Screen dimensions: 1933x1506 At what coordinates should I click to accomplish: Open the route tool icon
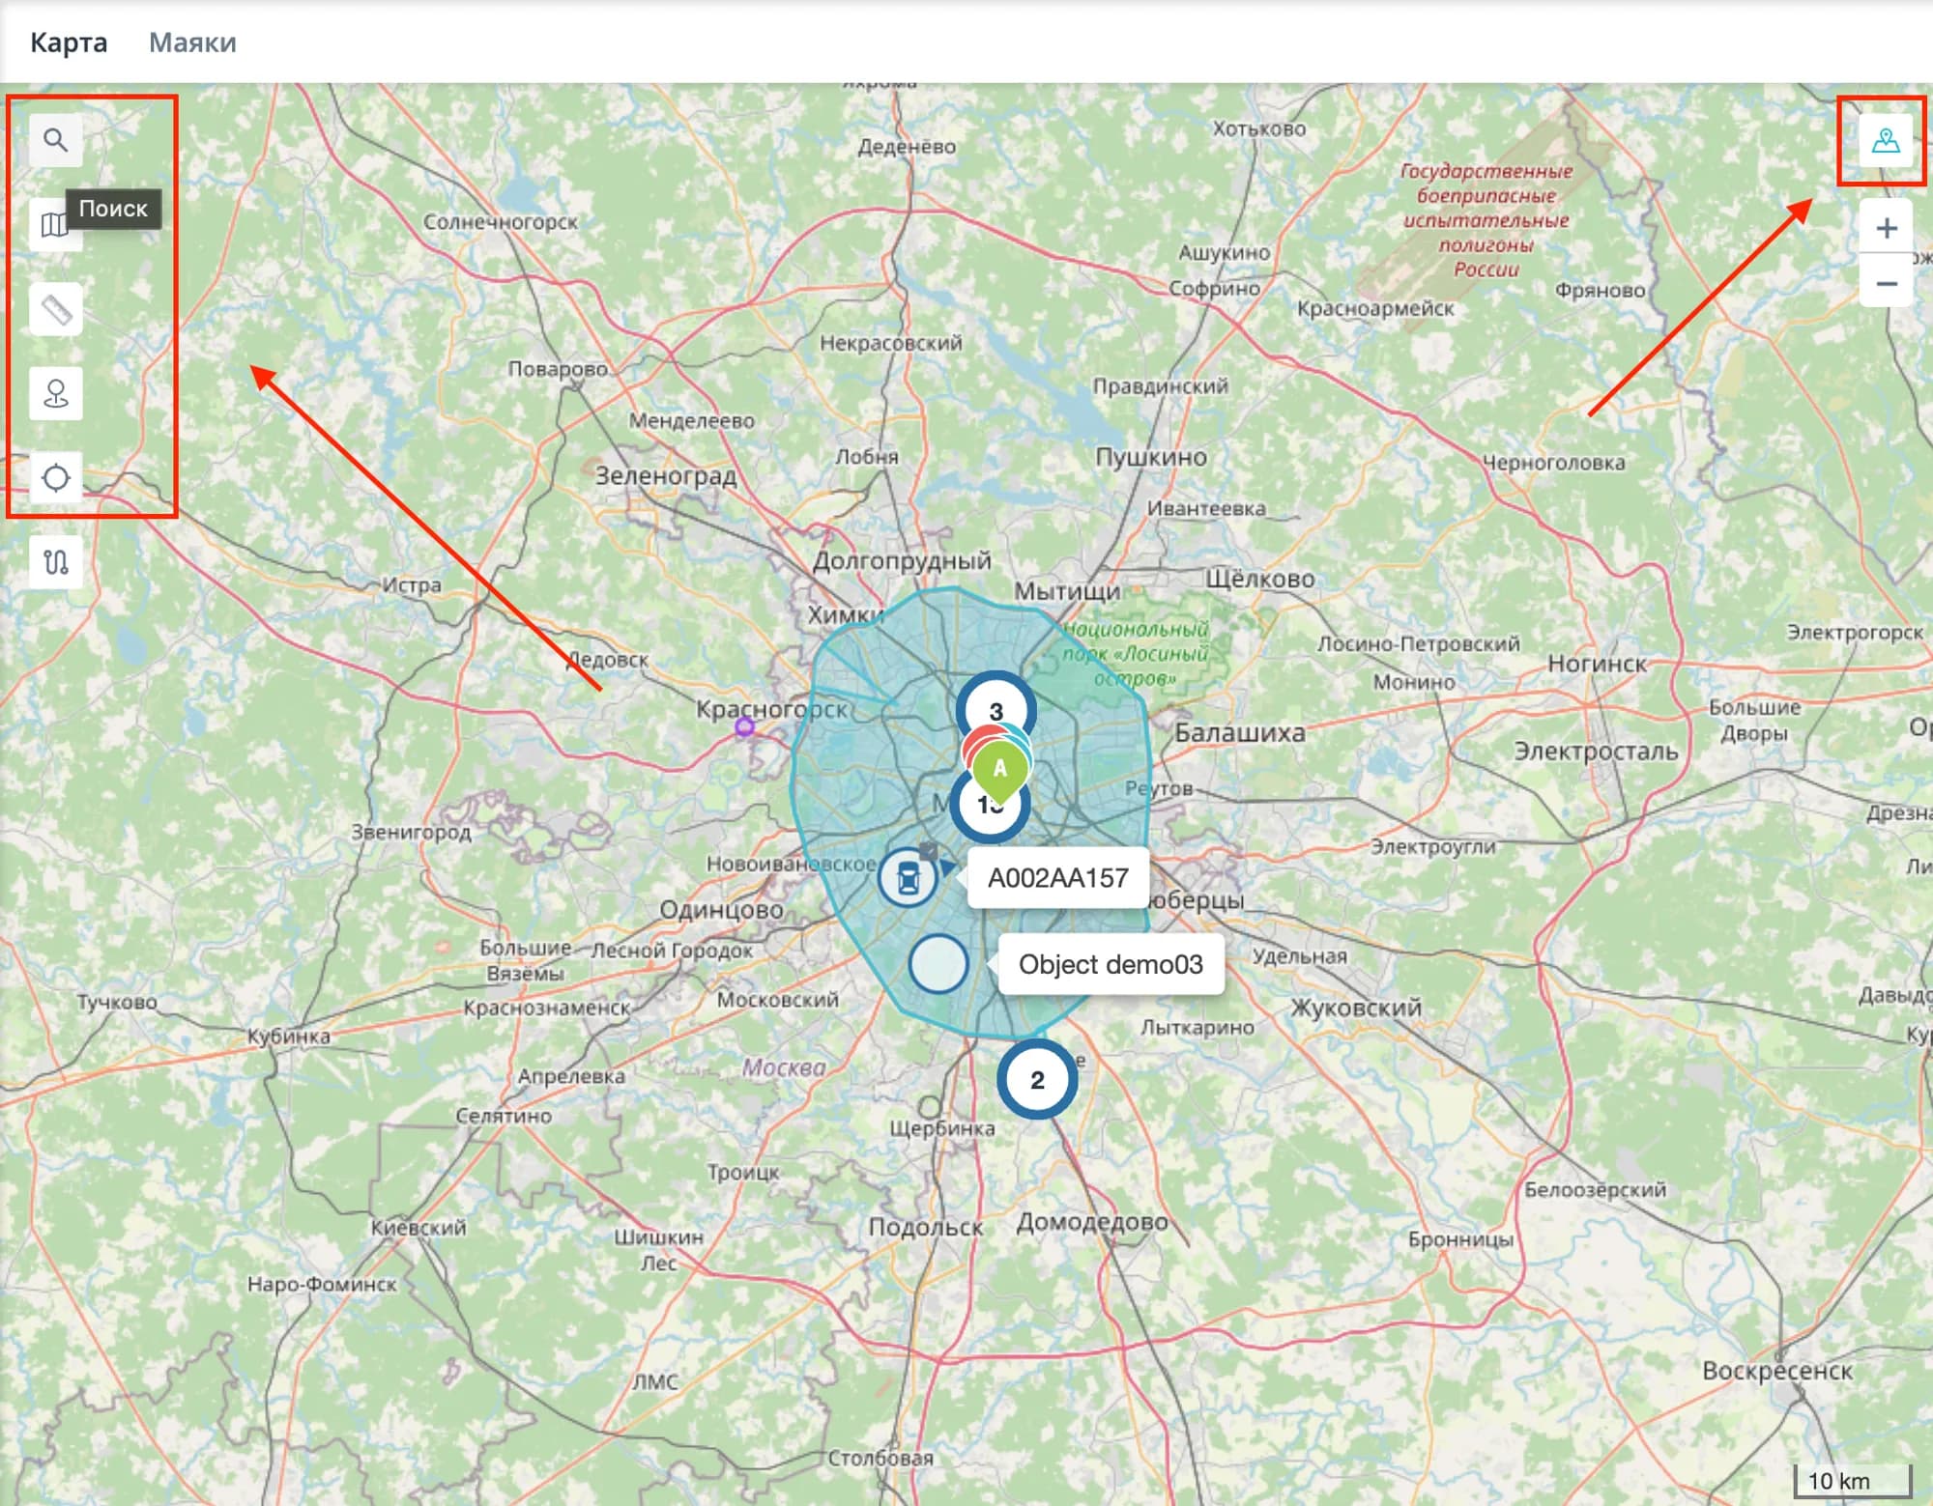[x=56, y=562]
